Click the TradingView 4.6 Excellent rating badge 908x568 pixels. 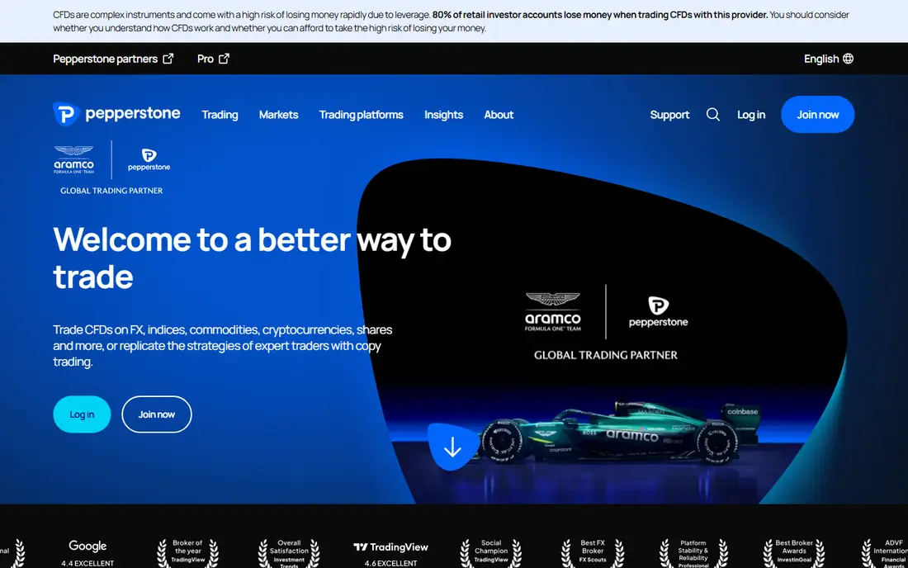(x=391, y=553)
